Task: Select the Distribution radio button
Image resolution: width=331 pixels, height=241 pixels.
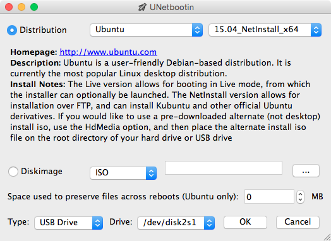Action: click(x=12, y=30)
